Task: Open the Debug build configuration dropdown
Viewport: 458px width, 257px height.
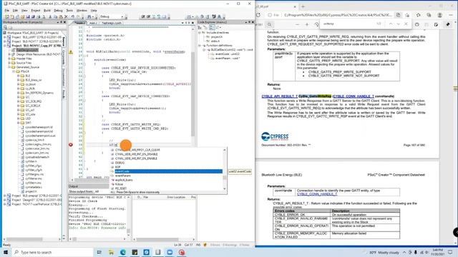Action: 112,16
